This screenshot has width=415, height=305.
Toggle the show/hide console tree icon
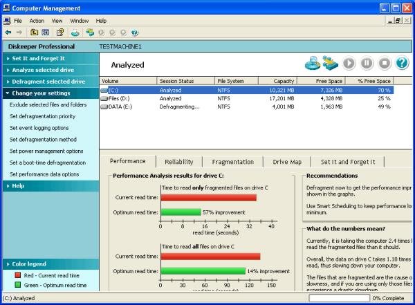[45, 33]
